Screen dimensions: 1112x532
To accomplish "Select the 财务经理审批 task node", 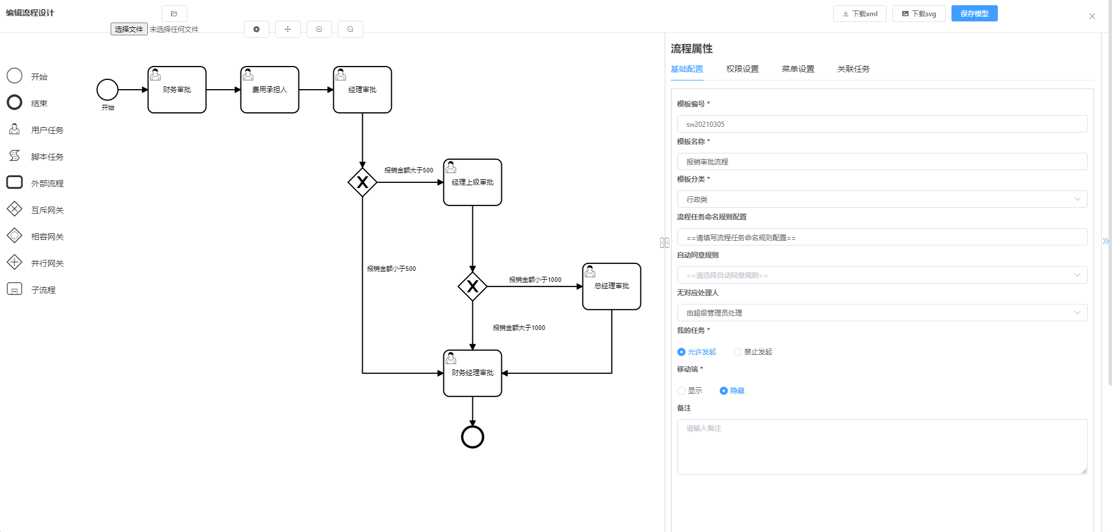I will point(472,373).
